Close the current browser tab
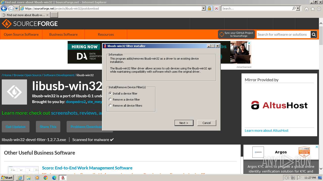This screenshot has height=181, width=323. [x=47, y=15]
